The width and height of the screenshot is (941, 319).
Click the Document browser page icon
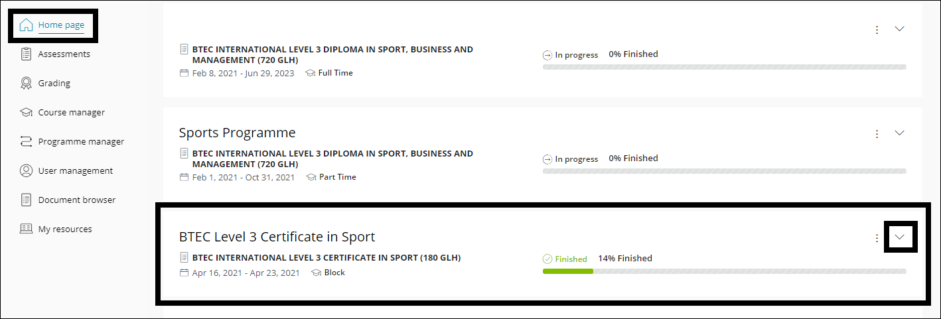(x=26, y=200)
